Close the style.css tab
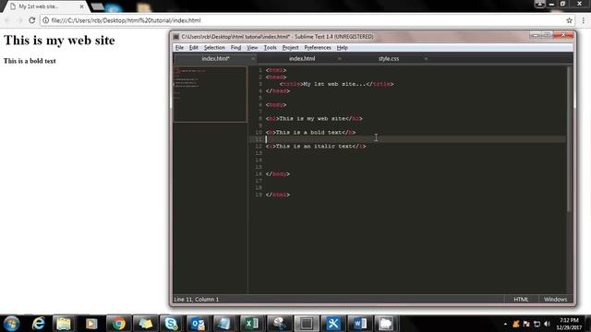Screen dimensions: 591x332 (426, 59)
